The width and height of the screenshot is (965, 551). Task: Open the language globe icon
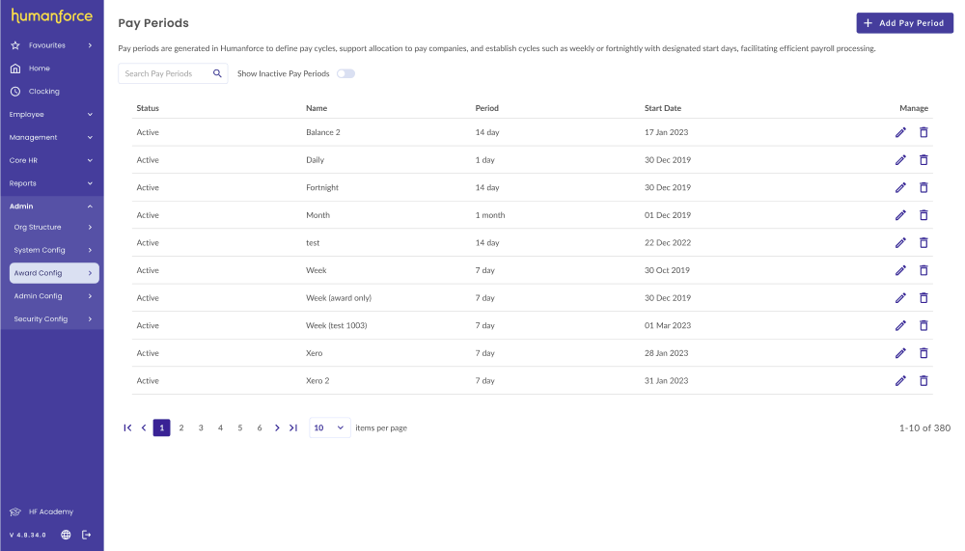[x=66, y=535]
